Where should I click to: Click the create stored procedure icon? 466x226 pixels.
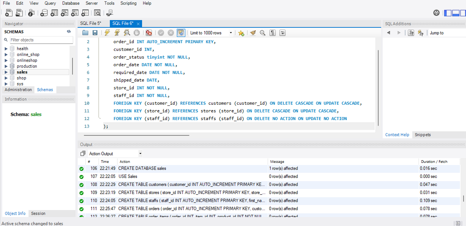75,13
